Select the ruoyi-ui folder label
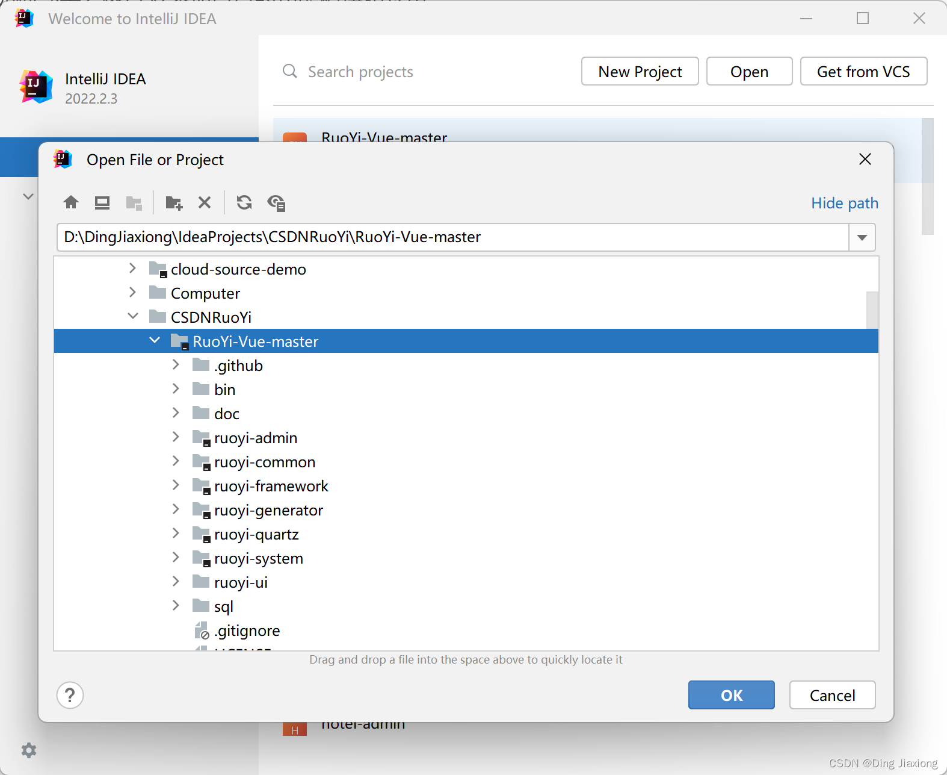 pos(241,582)
